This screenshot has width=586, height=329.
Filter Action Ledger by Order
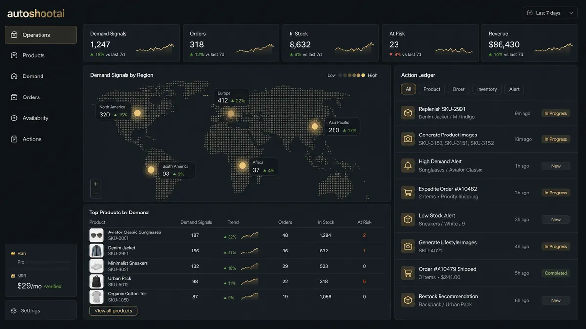pyautogui.click(x=459, y=89)
